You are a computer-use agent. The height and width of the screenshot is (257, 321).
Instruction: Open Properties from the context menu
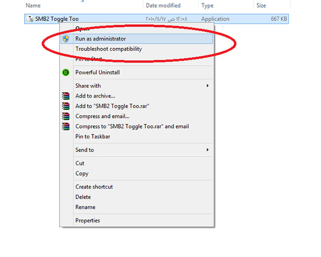point(137,220)
